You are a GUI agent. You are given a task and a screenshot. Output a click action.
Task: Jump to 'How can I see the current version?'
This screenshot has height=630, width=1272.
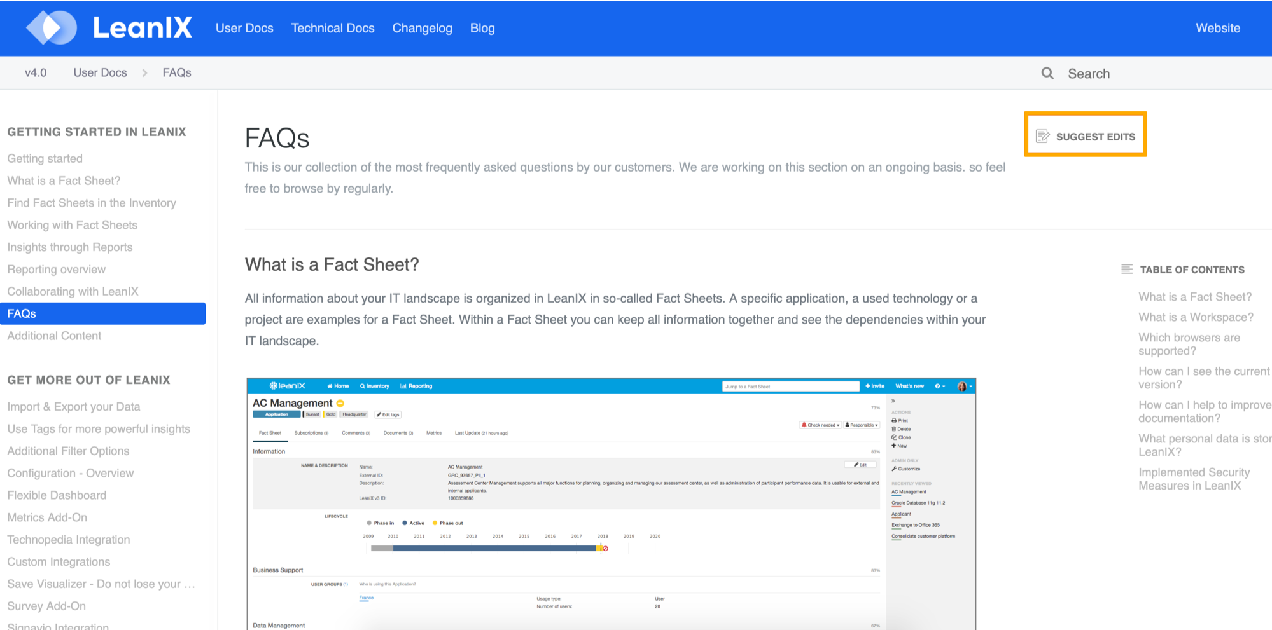[x=1204, y=378]
